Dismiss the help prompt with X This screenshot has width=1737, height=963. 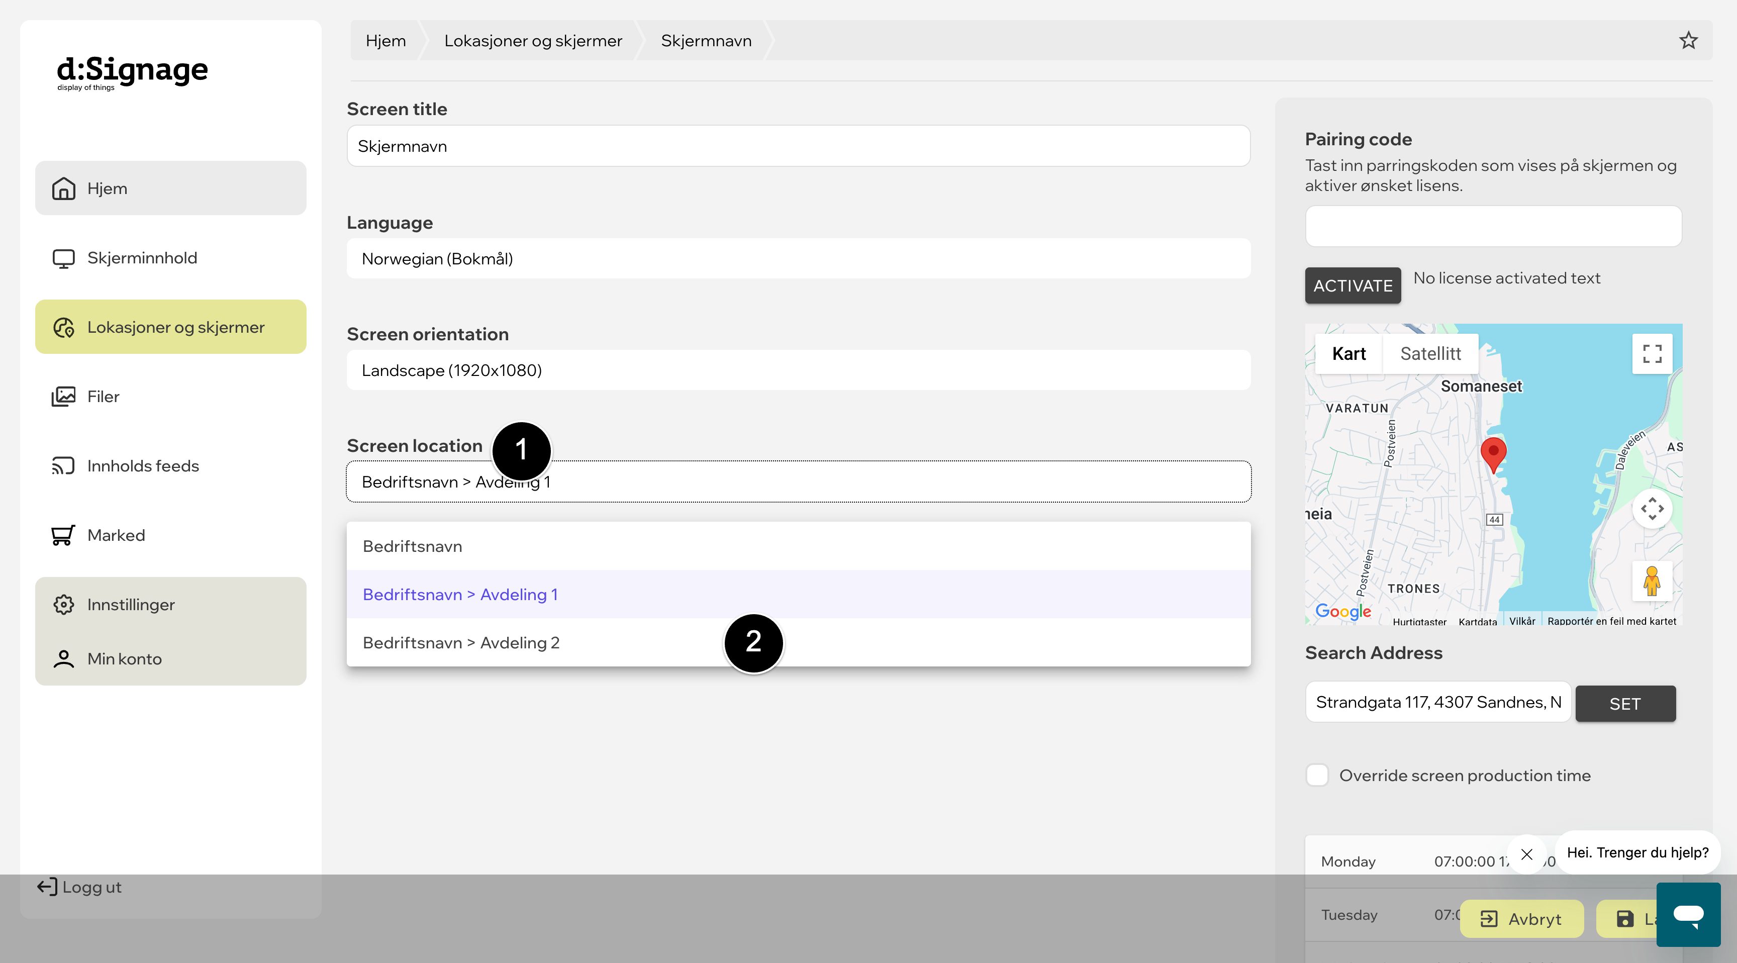coord(1526,854)
